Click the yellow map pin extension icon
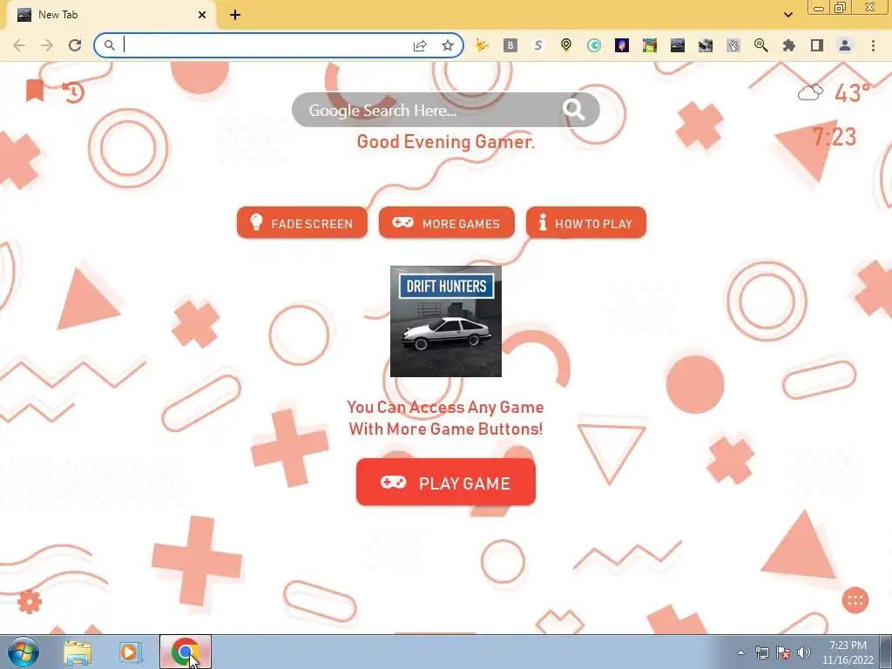Image resolution: width=892 pixels, height=669 pixels. pos(566,45)
